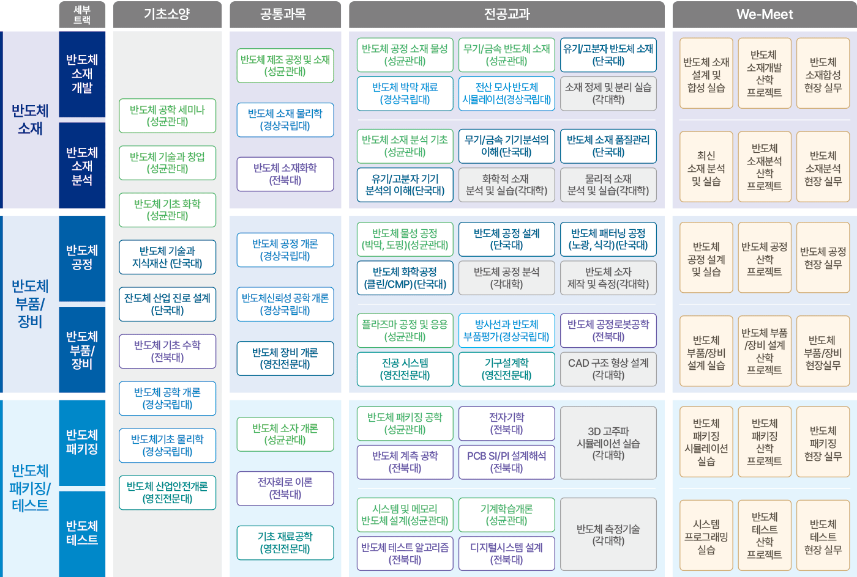Select the 전공교과 column header
The height and width of the screenshot is (577, 857).
pyautogui.click(x=507, y=14)
